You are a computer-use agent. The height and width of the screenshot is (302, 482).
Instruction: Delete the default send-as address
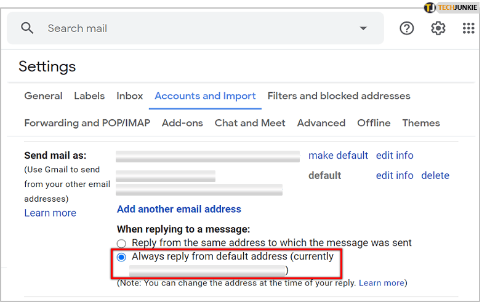(x=435, y=175)
